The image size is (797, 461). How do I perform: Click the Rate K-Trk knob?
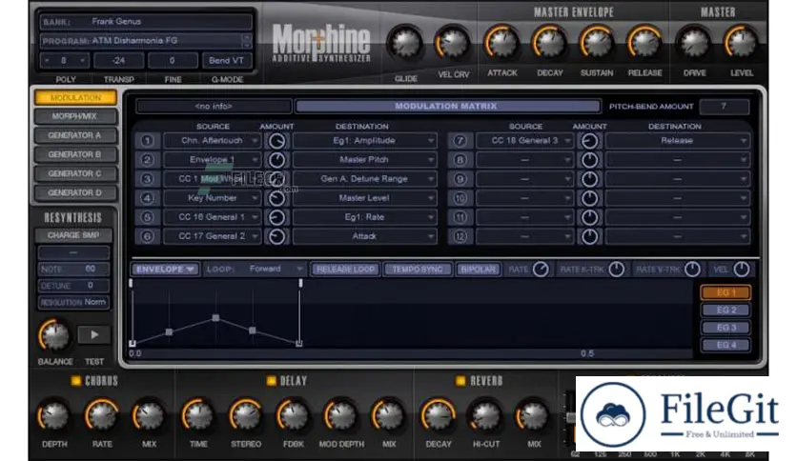[617, 270]
